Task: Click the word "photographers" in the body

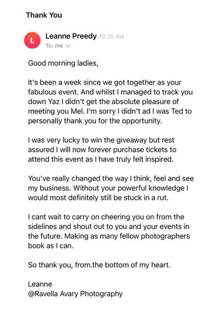Action: (x=165, y=236)
